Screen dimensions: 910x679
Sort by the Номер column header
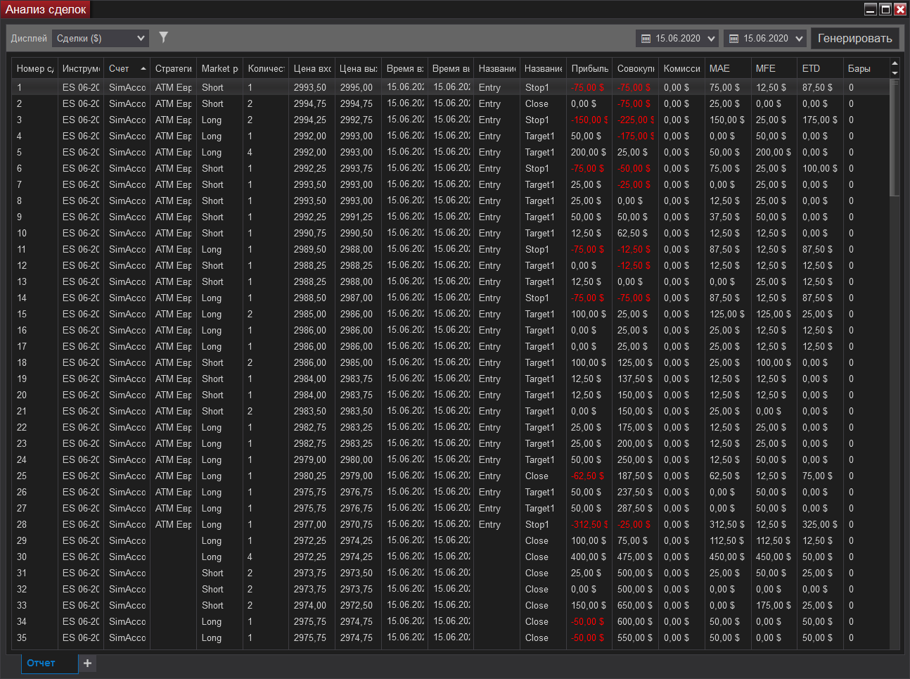point(34,68)
